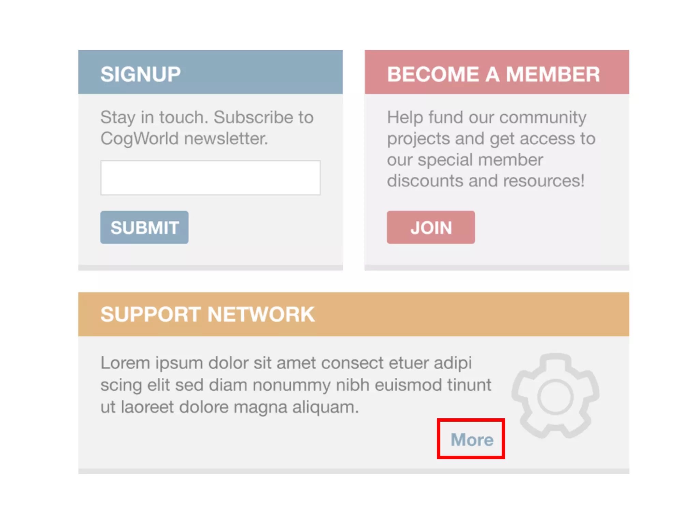699x524 pixels.
Task: Click the gray footer strip of the Signup card
Action: [x=210, y=267]
